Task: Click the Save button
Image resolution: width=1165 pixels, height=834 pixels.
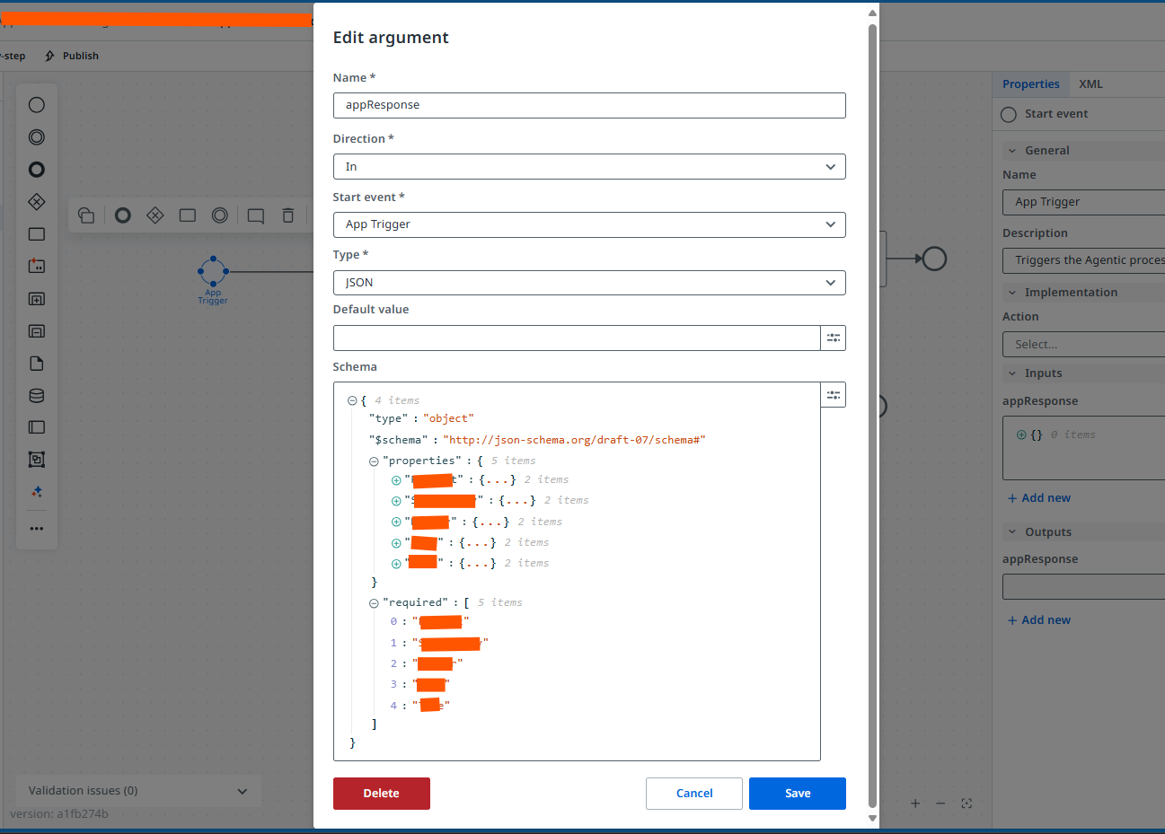Action: click(798, 794)
